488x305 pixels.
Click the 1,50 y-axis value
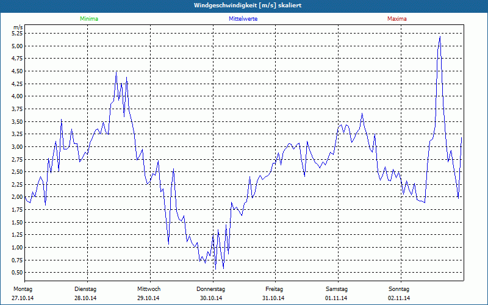[x=18, y=222]
